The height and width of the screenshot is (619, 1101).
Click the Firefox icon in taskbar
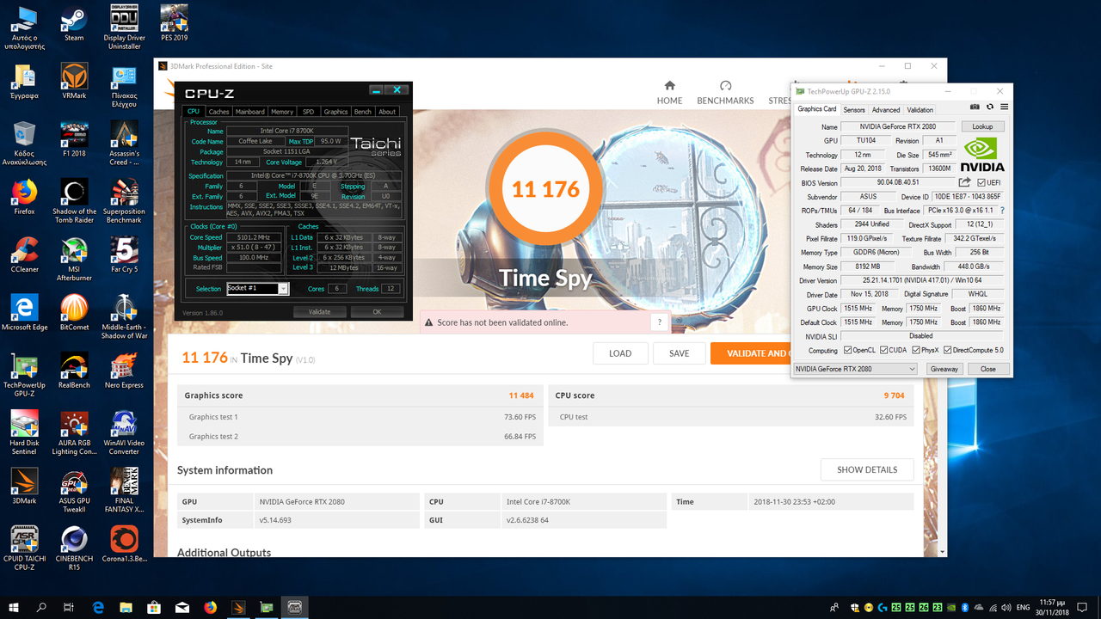[211, 607]
